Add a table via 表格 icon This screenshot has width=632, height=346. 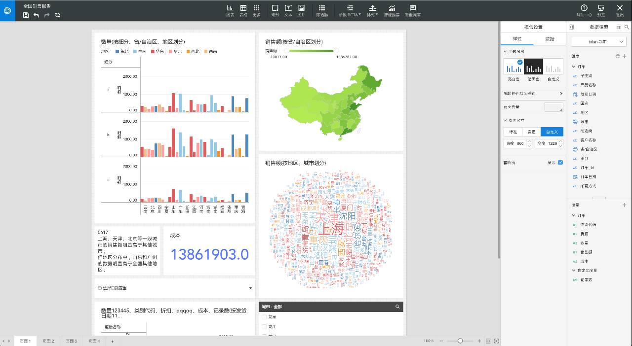pos(243,10)
